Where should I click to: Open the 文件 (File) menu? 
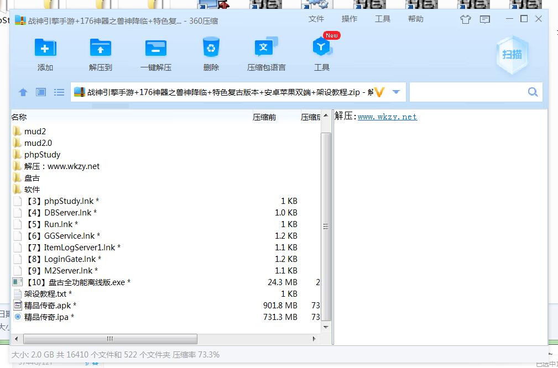point(316,19)
